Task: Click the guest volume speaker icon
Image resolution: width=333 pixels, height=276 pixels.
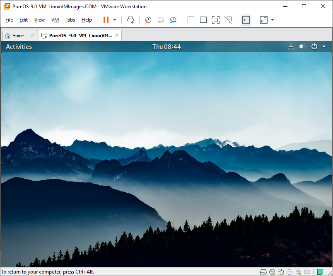Action: (x=302, y=47)
